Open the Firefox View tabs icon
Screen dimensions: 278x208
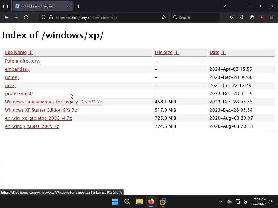point(5,6)
